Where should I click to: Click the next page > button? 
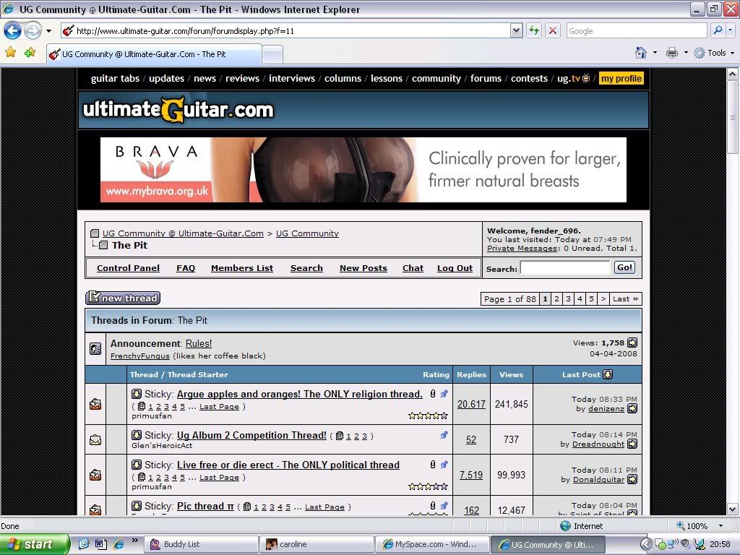tap(603, 298)
